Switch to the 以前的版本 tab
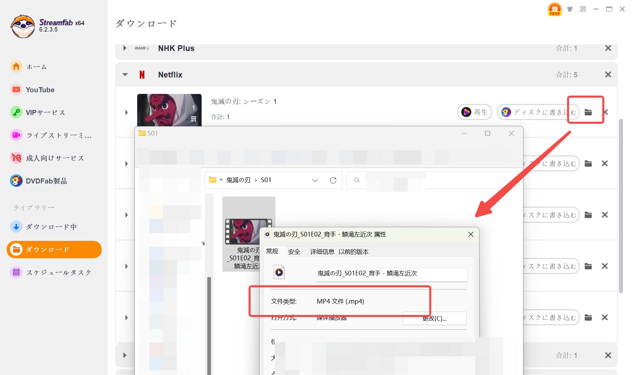This screenshot has width=632, height=375. coord(353,252)
